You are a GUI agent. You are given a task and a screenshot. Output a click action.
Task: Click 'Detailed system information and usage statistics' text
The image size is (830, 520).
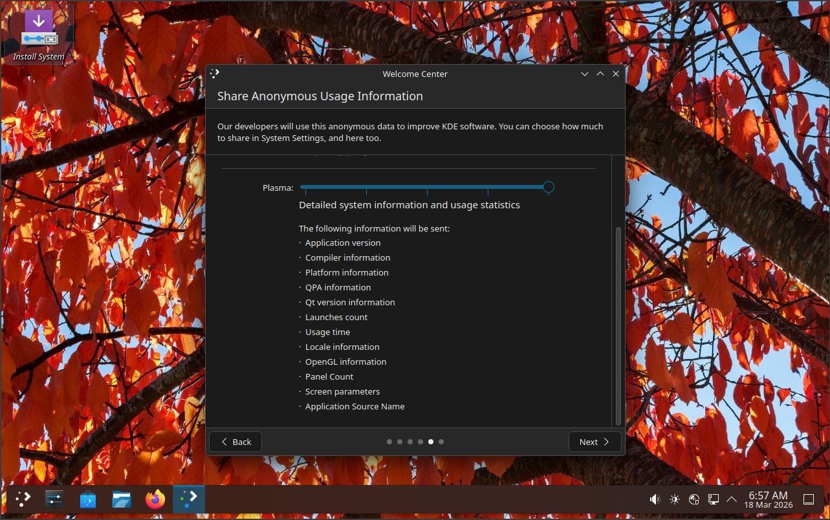tap(410, 205)
